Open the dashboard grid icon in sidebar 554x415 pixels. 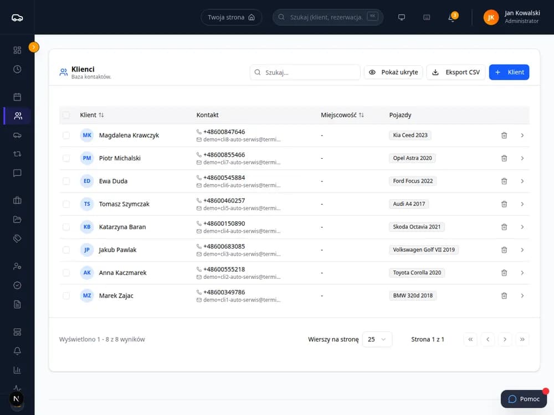(x=17, y=50)
